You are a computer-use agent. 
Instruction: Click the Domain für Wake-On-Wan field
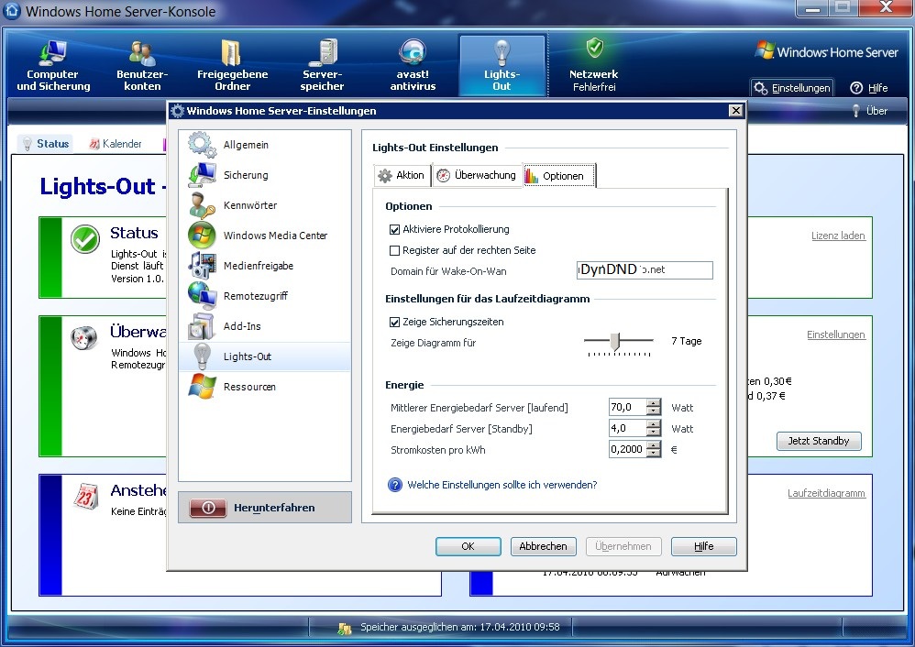point(645,270)
